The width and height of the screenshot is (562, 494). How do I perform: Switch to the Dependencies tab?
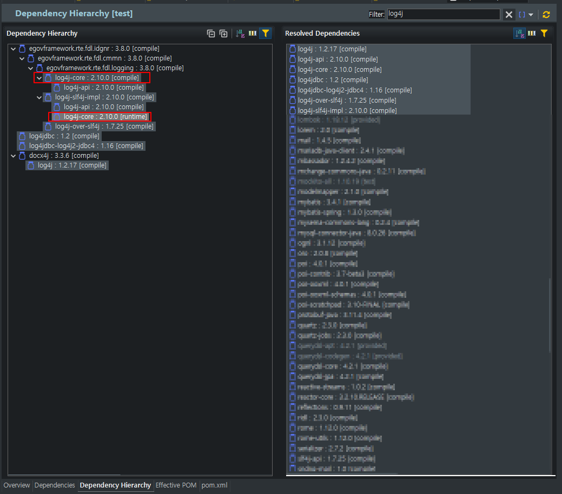point(55,485)
